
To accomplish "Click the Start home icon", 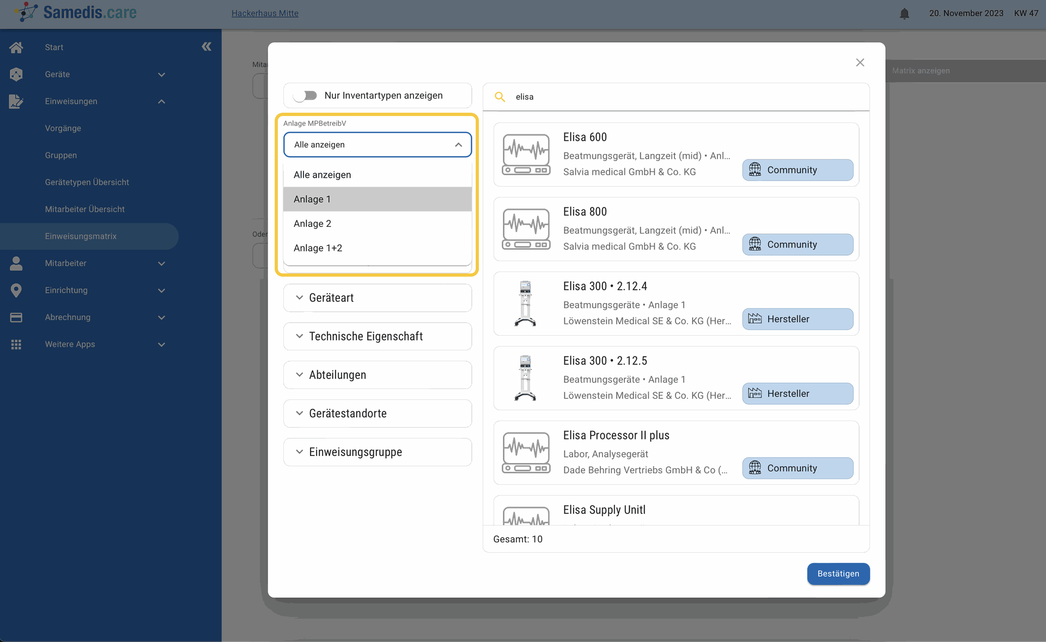I will pos(16,47).
